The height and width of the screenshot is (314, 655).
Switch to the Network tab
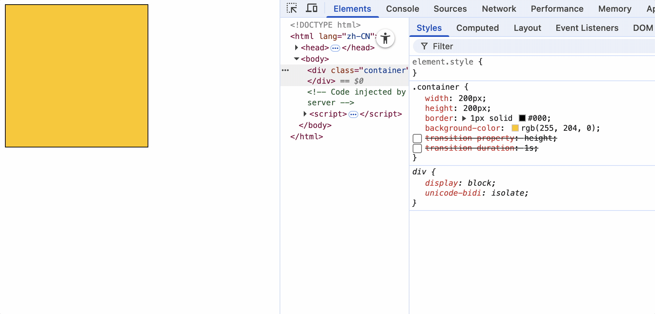[499, 9]
